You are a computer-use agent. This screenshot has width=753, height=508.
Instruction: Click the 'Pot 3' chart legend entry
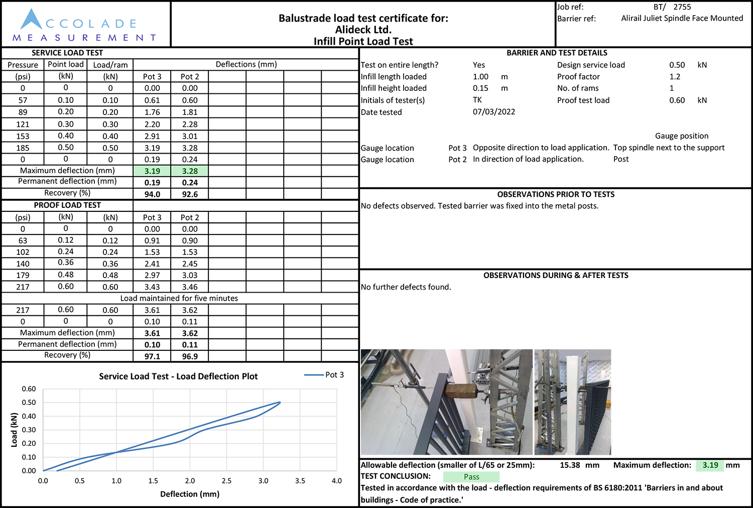point(324,375)
